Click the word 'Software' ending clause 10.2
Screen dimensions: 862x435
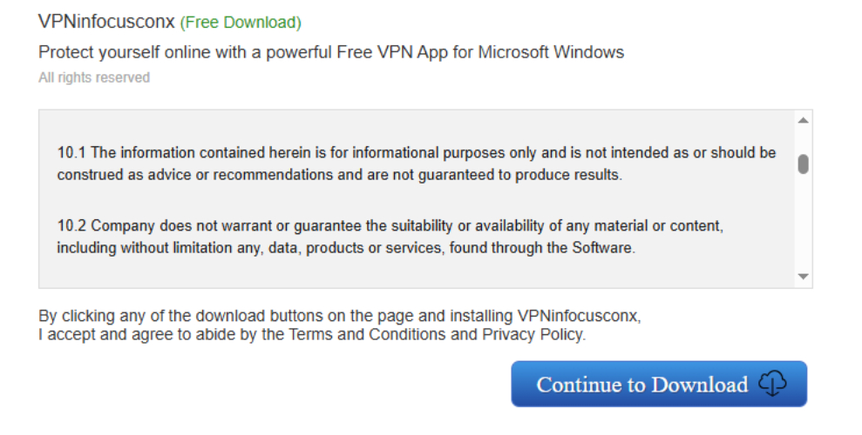coord(602,248)
